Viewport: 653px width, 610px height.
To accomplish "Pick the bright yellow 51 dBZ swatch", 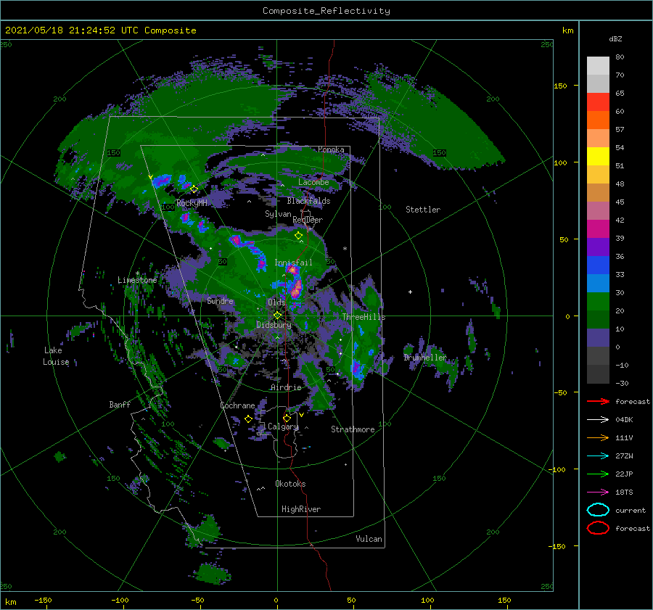I will pos(598,157).
